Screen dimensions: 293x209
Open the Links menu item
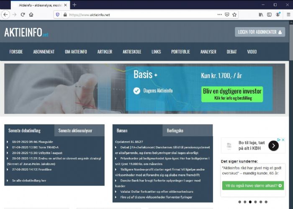click(x=156, y=52)
